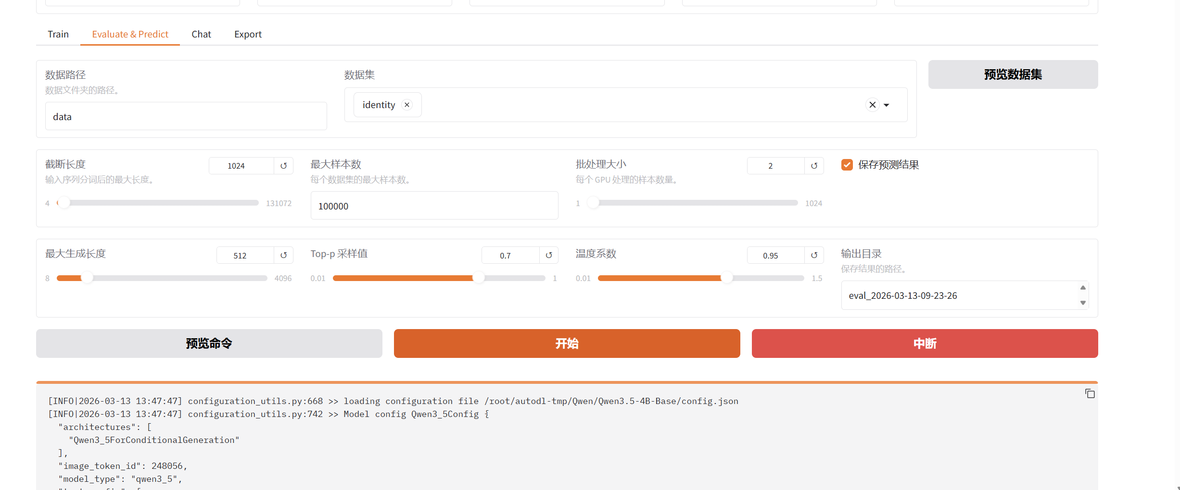Click the log line loading configuration file
This screenshot has height=490, width=1180.
[393, 401]
